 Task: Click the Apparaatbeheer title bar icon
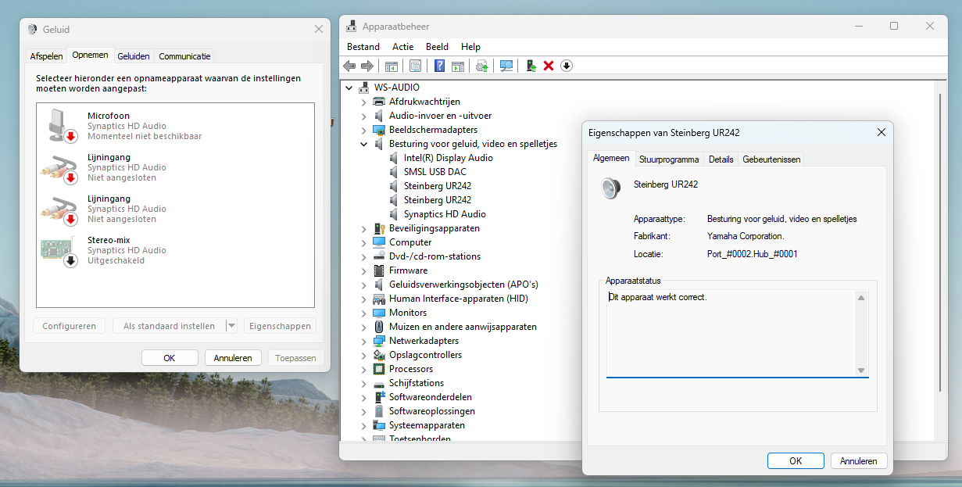[x=352, y=26]
